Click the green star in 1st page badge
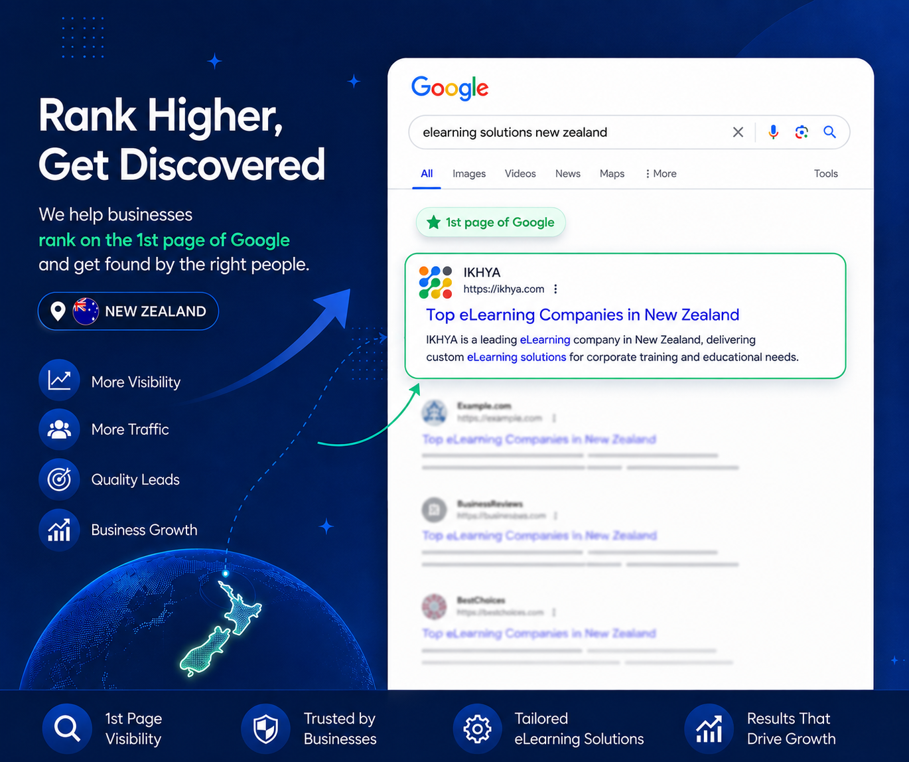The width and height of the screenshot is (909, 762). pos(433,222)
